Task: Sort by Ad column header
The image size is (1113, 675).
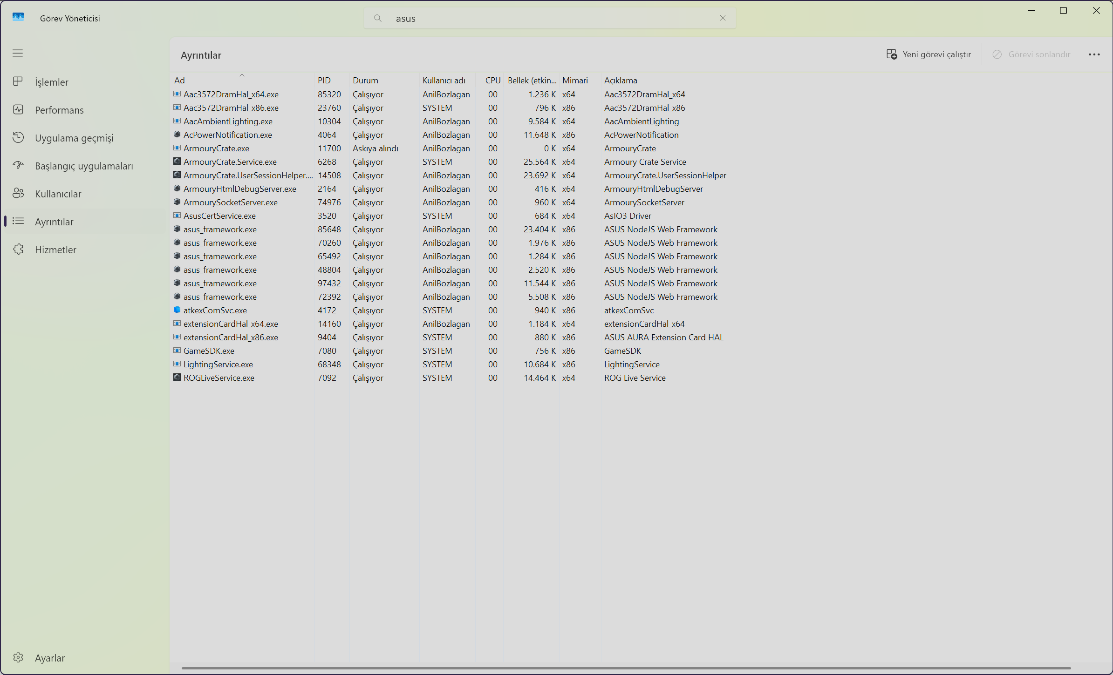Action: click(242, 80)
